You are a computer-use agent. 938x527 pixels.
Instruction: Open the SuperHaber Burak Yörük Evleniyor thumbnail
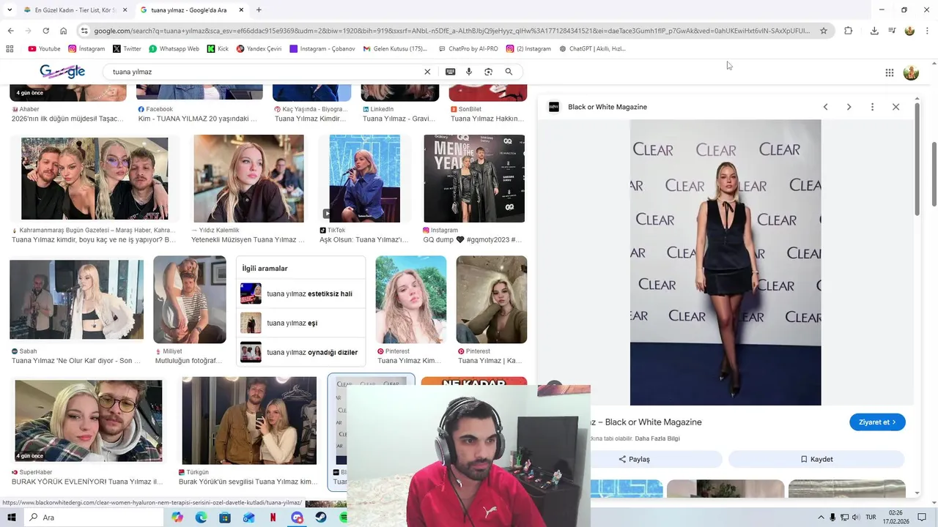click(89, 421)
